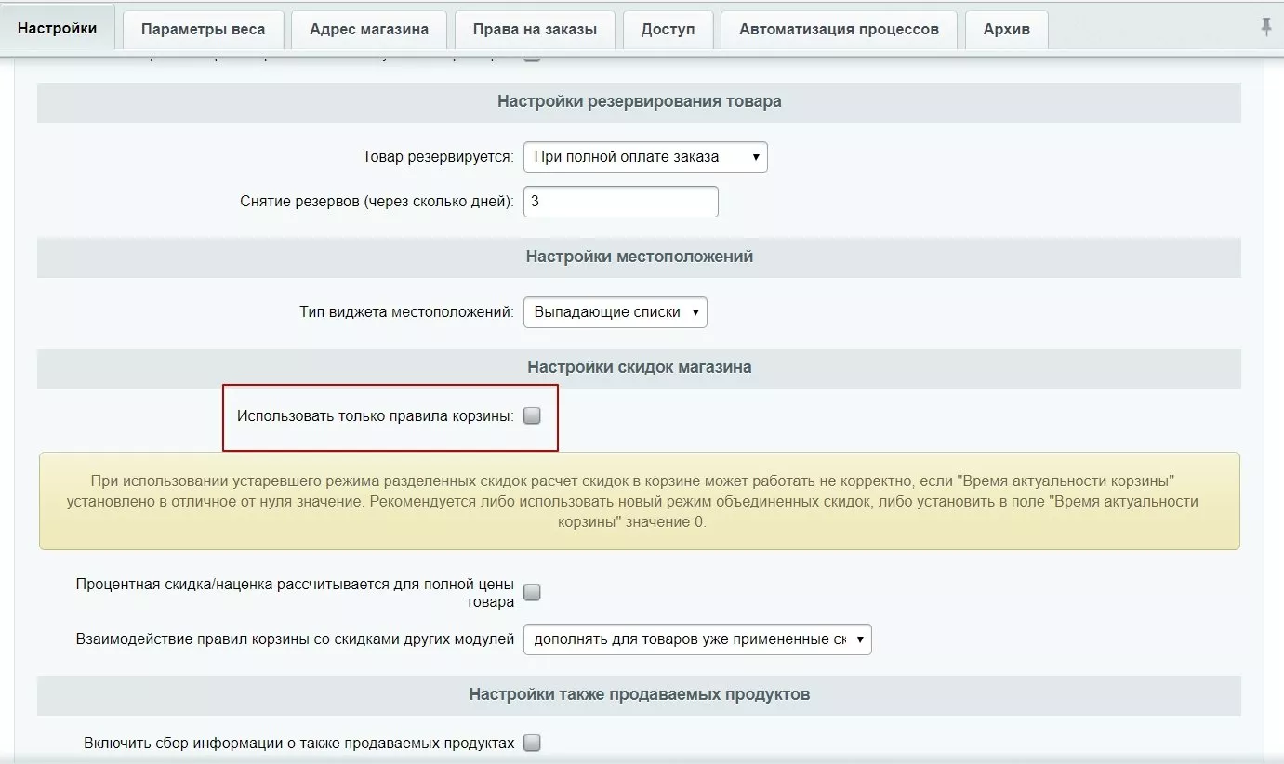Open Автоматизация процессов tab
The width and height of the screenshot is (1284, 764).
click(x=839, y=29)
